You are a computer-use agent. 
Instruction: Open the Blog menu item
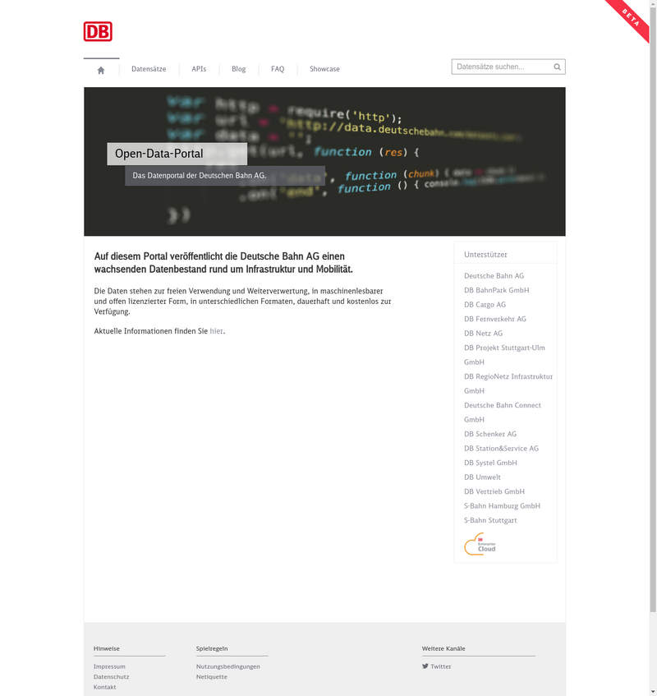pos(238,69)
